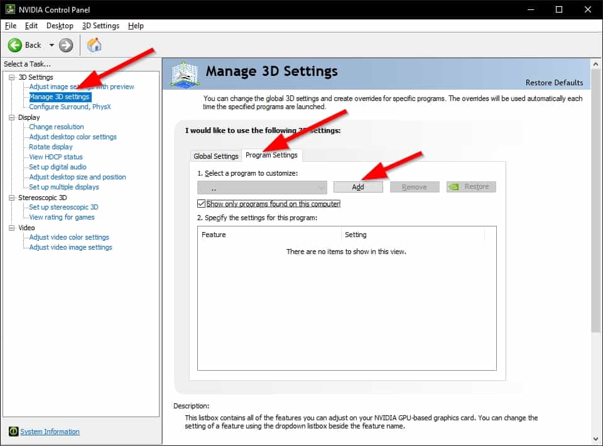Collapse the Display tree group
Image resolution: width=603 pixels, height=446 pixels.
coord(12,117)
